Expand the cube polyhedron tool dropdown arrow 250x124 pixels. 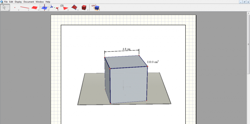coord(88,10)
